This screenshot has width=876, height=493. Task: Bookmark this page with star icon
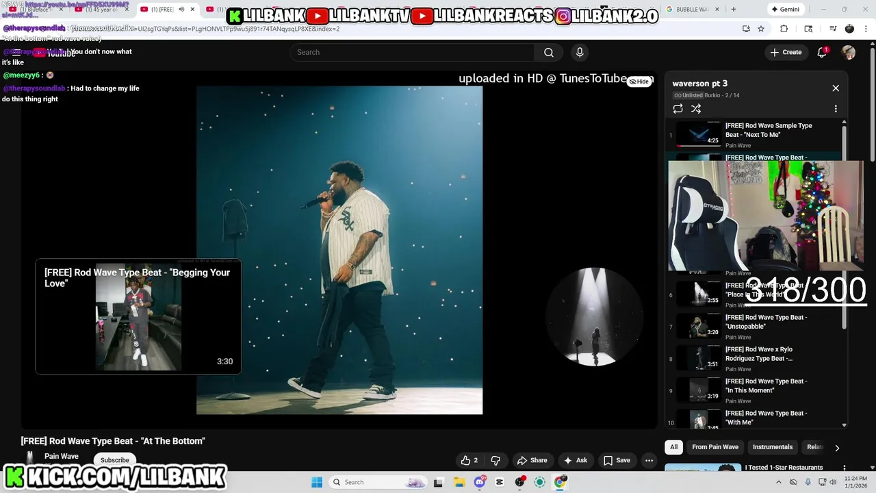pos(761,29)
